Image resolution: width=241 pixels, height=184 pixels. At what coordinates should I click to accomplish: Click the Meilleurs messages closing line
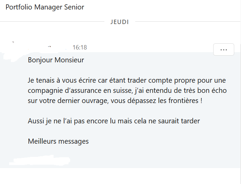click(58, 141)
